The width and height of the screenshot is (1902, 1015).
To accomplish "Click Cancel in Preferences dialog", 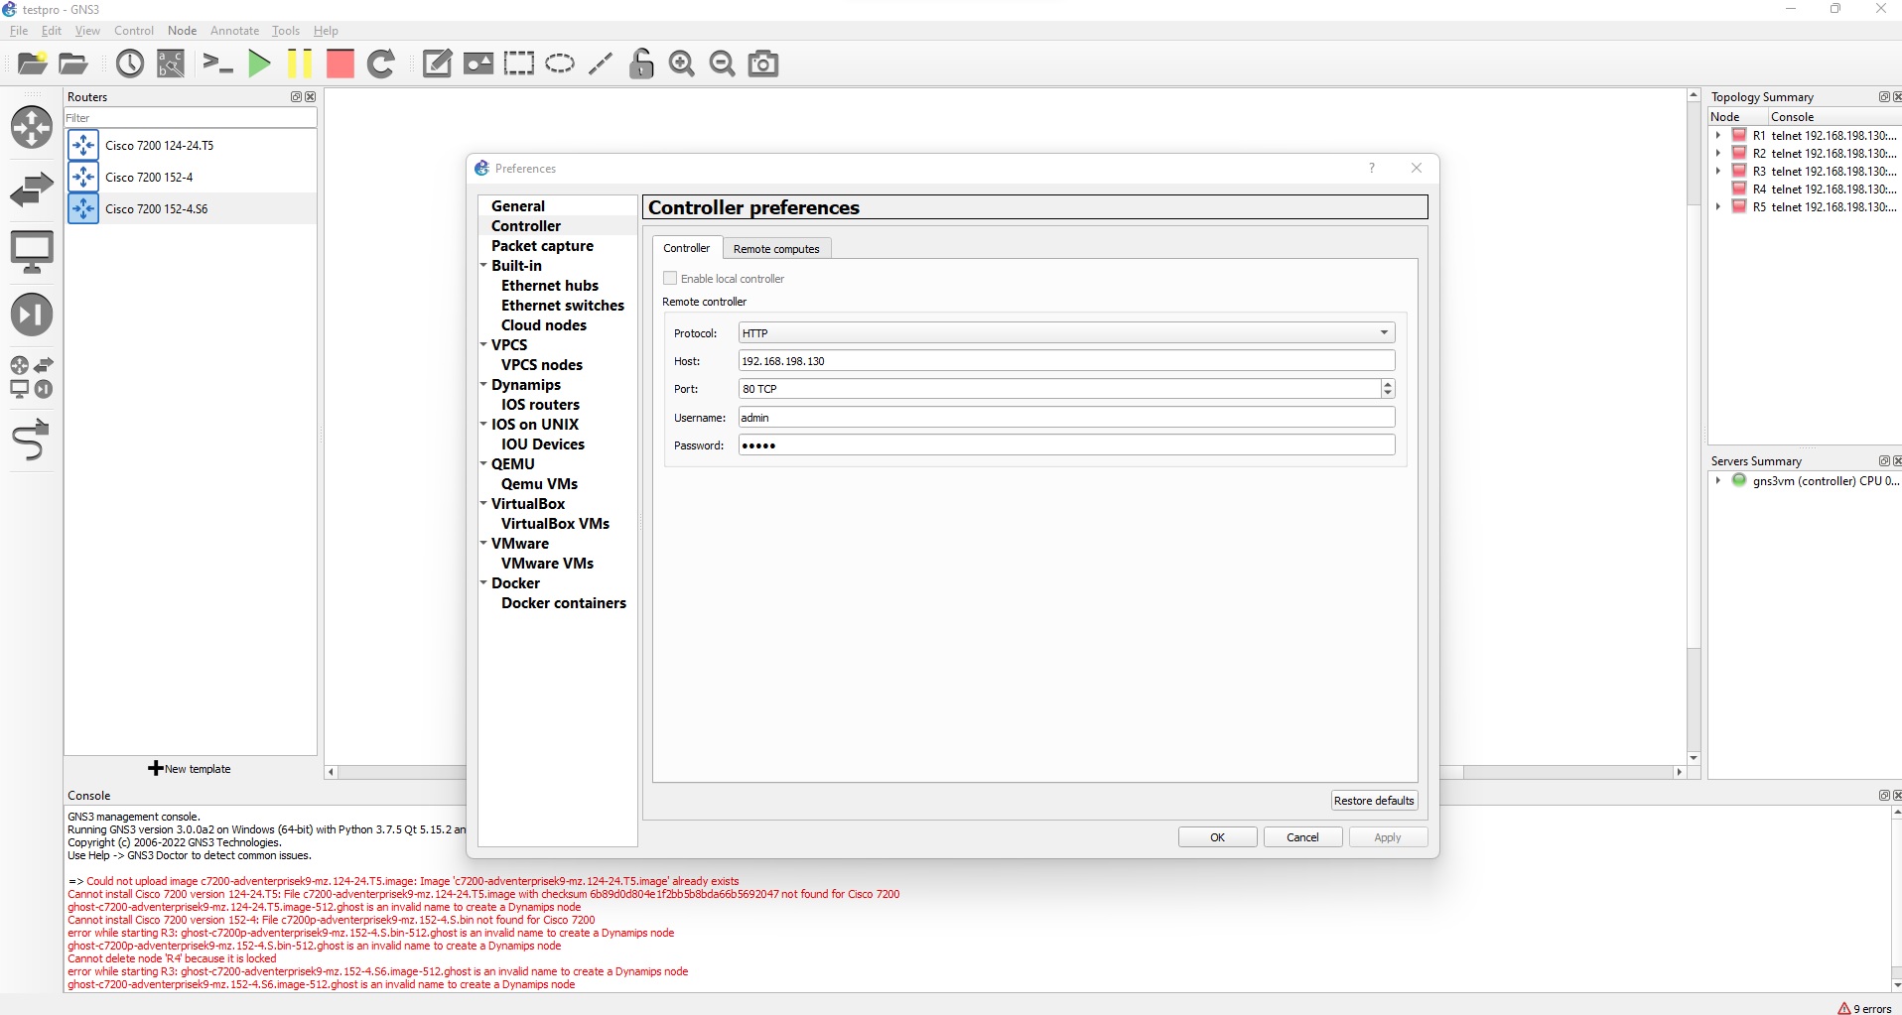I will pyautogui.click(x=1302, y=837).
